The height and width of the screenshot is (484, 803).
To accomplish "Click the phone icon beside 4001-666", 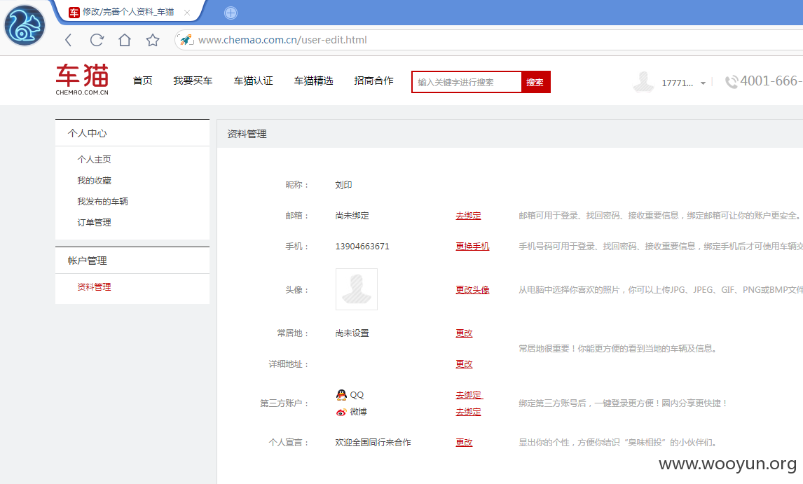I will 732,82.
